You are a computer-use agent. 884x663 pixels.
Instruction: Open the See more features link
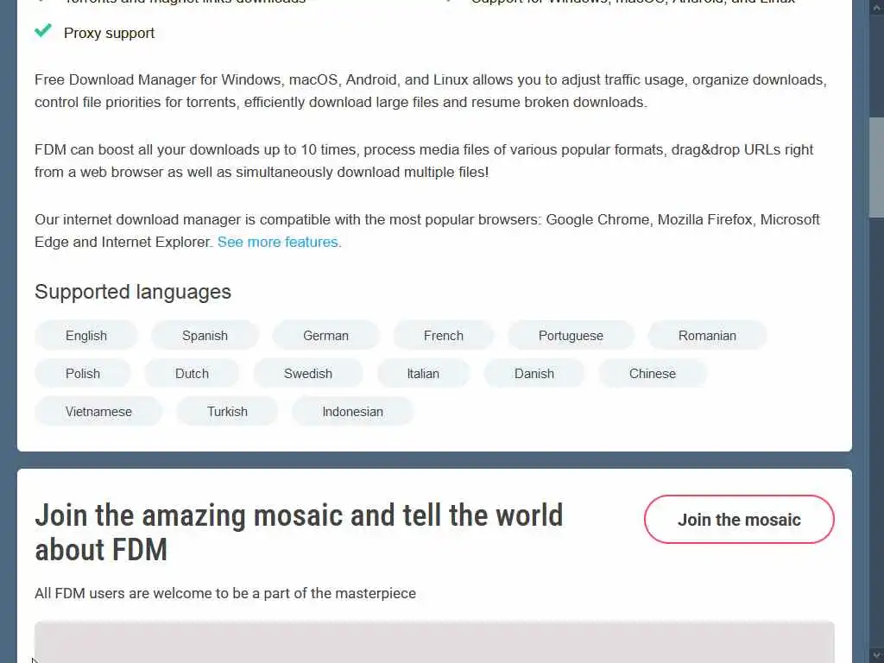tap(277, 242)
